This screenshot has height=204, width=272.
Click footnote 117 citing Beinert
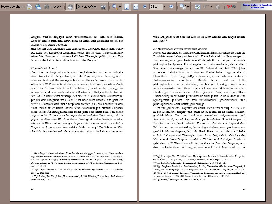point(180,179)
